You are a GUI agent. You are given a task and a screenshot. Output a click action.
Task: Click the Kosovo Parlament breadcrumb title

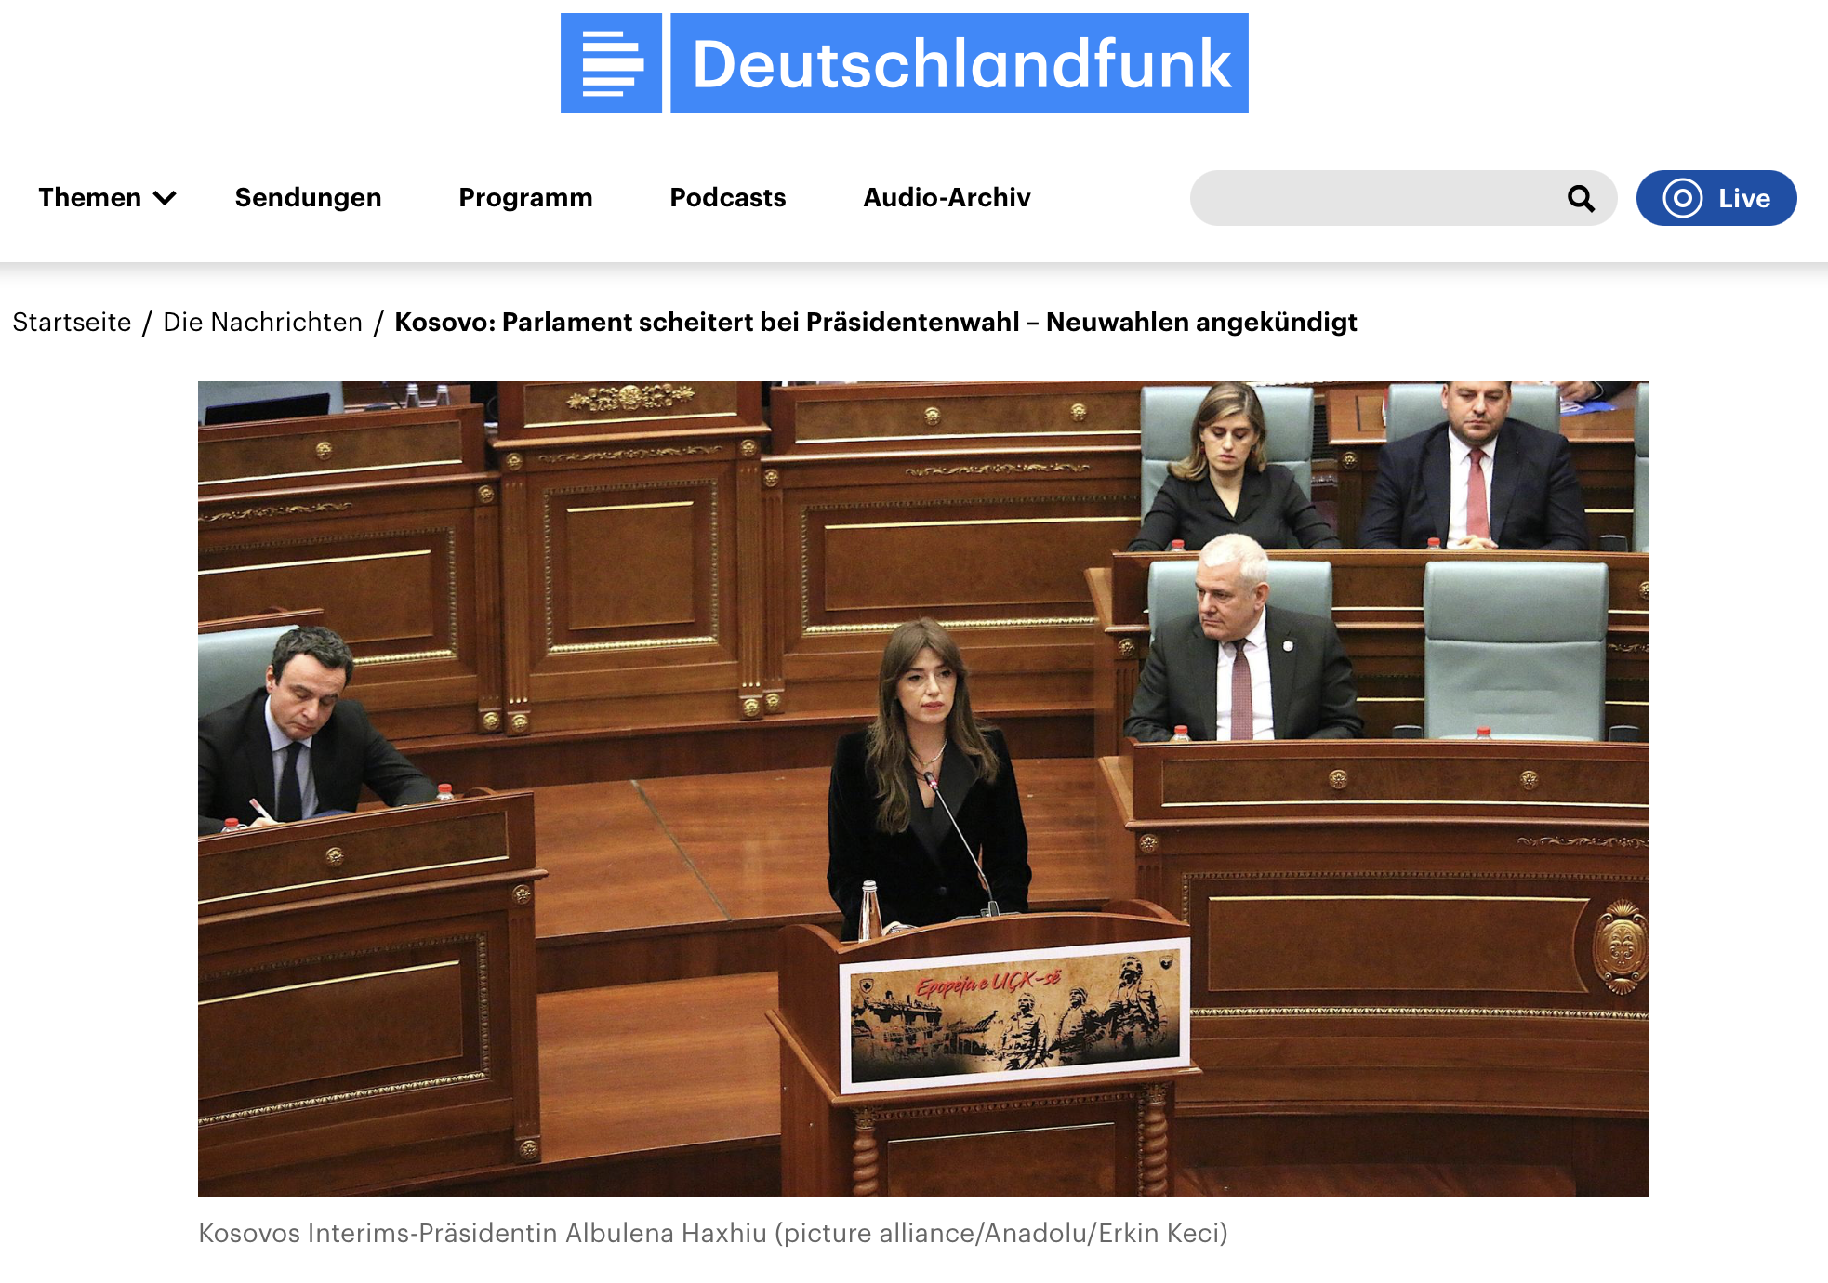coord(875,323)
